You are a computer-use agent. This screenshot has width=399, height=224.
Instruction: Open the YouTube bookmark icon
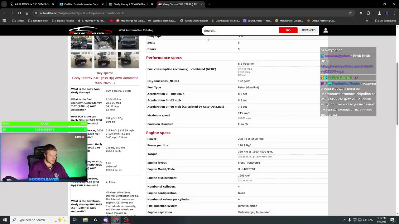(x=111, y=21)
